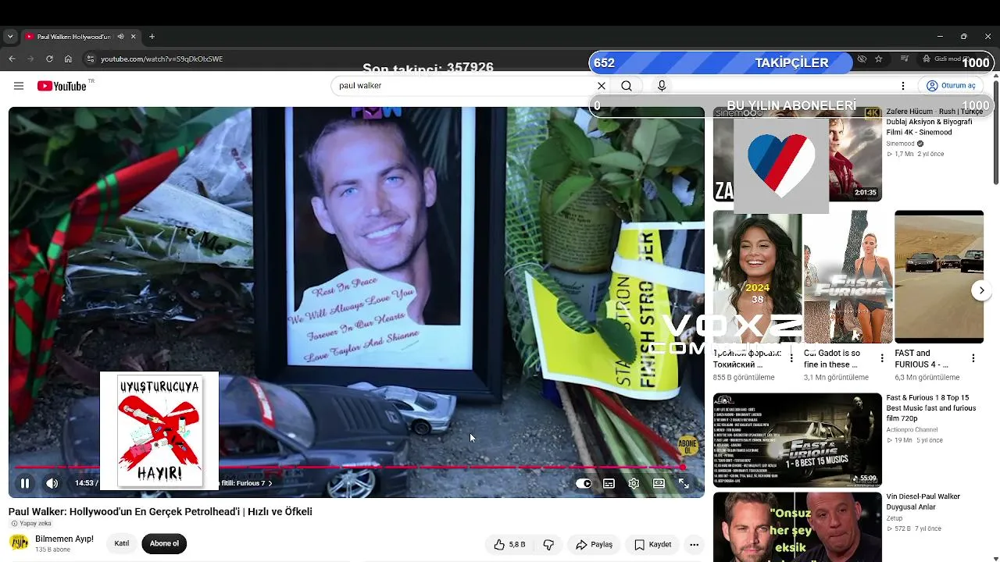The height and width of the screenshot is (562, 1000).
Task: Open options for the Tokyo short
Action: coord(791,358)
